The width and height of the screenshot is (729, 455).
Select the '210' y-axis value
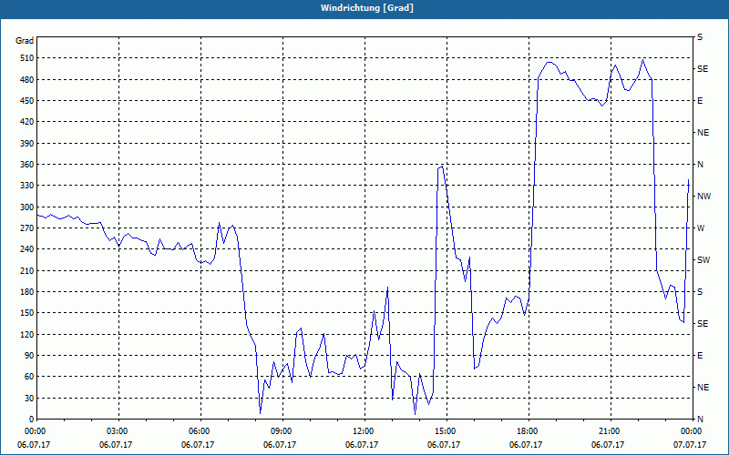click(27, 270)
